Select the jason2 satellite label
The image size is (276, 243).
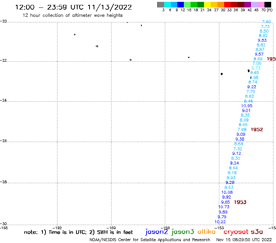point(157,232)
